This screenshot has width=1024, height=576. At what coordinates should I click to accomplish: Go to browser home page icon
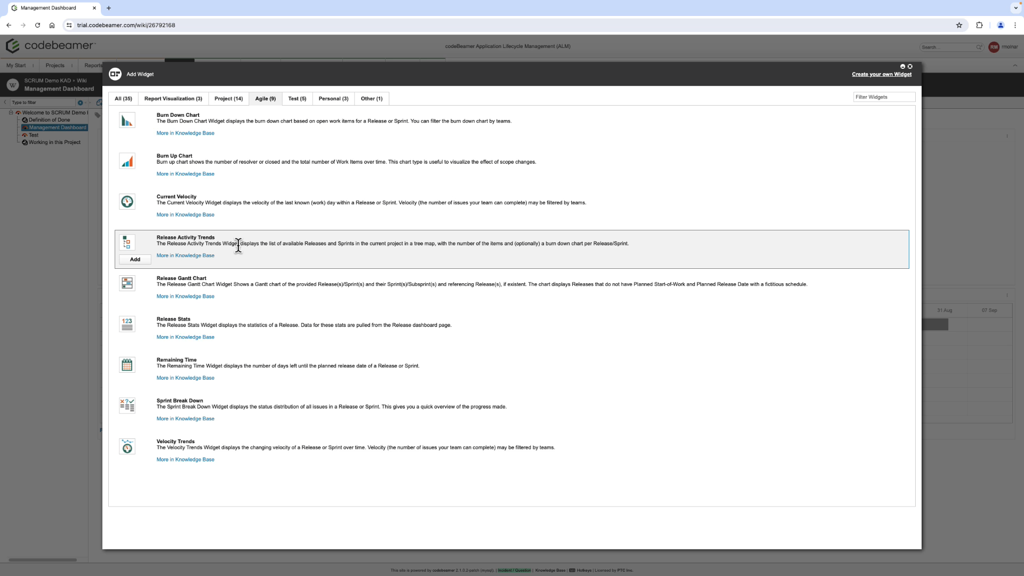coord(52,25)
